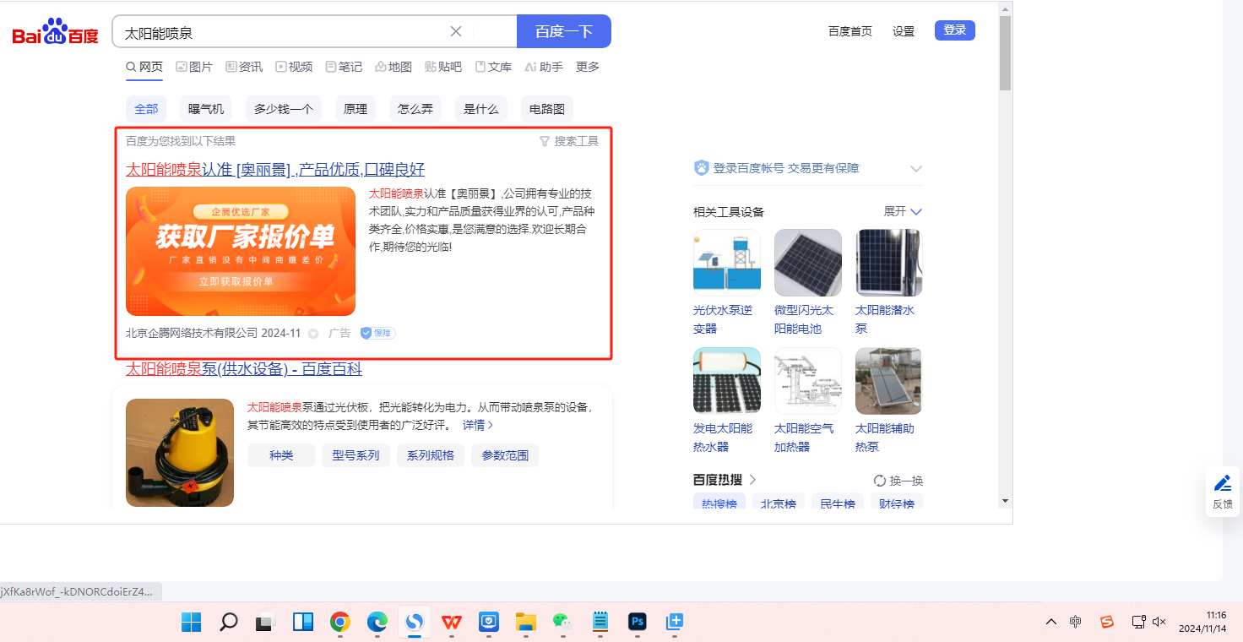Expand the login notice chevron on the right
Viewport: 1243px width, 642px height.
pyautogui.click(x=916, y=169)
